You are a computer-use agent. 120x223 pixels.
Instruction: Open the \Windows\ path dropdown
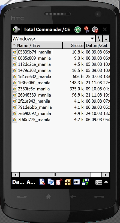click(x=92, y=38)
